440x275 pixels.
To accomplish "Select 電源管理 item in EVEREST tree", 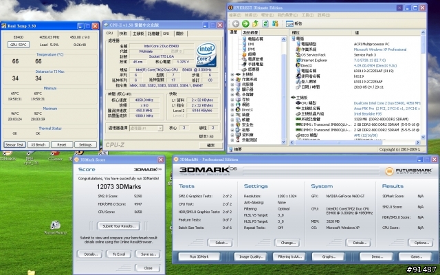I will tap(252, 59).
